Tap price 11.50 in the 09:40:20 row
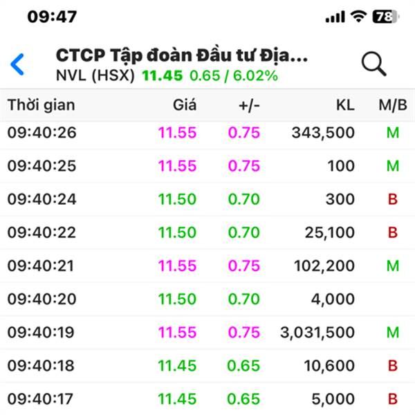The image size is (415, 415). (177, 299)
